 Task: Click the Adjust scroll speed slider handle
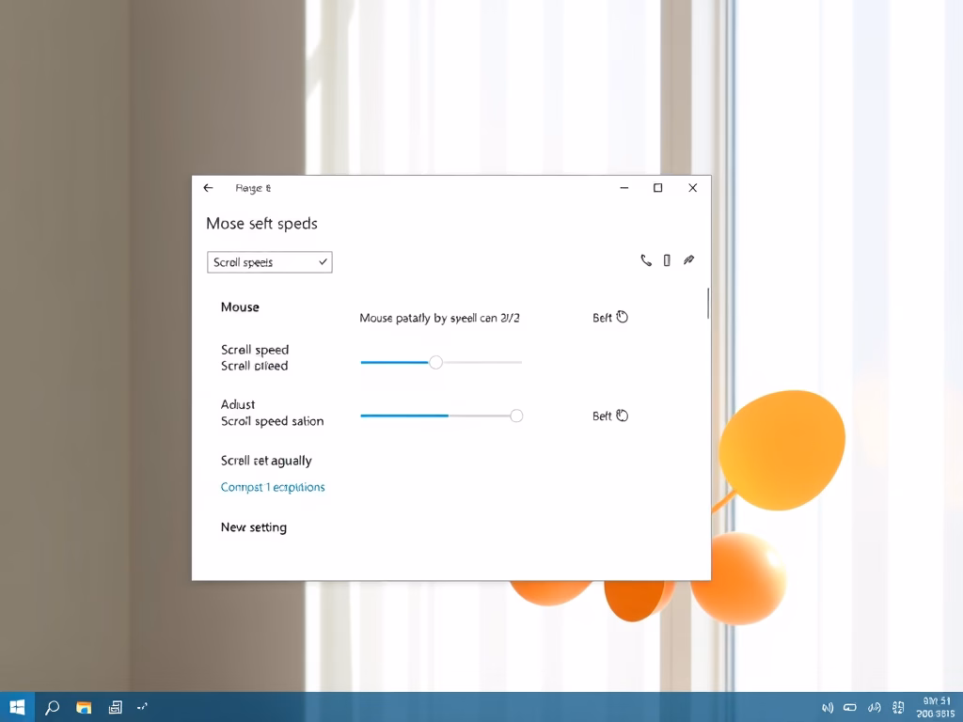click(x=516, y=416)
